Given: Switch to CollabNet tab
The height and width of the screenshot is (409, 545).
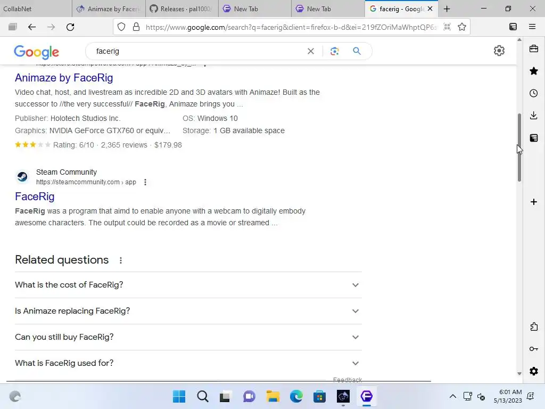Looking at the screenshot, I should point(36,9).
